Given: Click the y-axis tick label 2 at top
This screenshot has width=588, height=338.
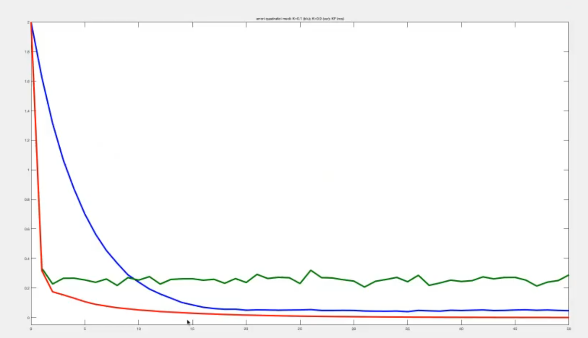Looking at the screenshot, I should [28, 23].
